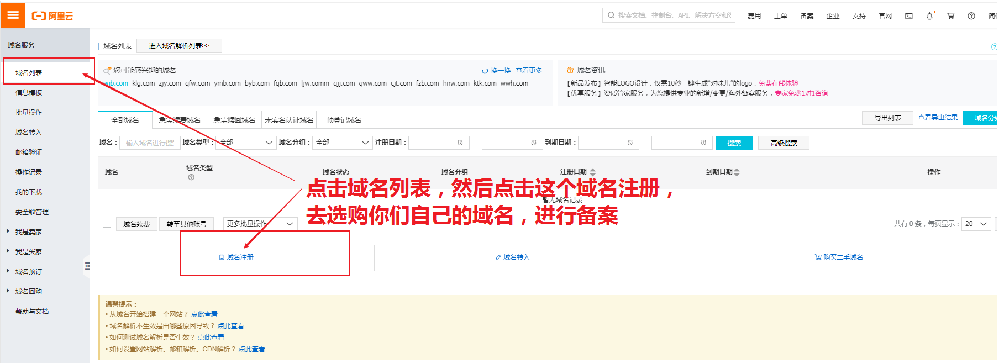999x363 pixels.
Task: Select the 全部域名 tab
Action: [x=125, y=120]
